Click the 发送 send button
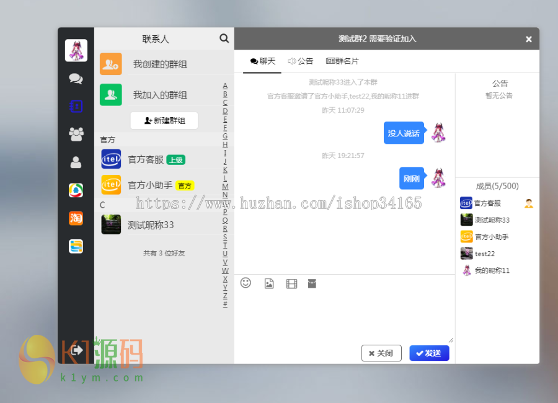This screenshot has width=558, height=403. 429,353
